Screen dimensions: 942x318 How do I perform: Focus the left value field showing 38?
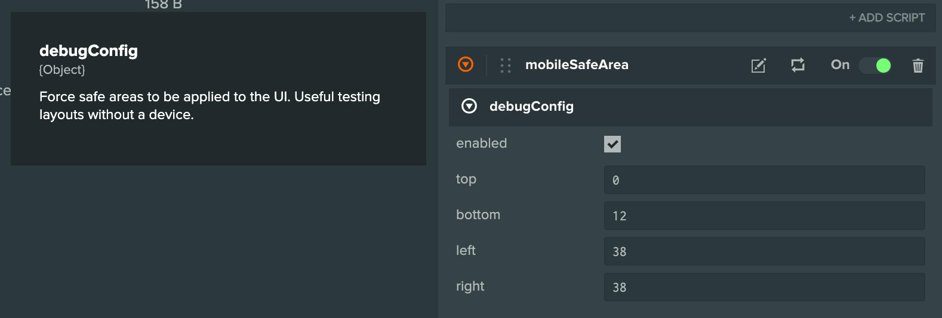(764, 251)
